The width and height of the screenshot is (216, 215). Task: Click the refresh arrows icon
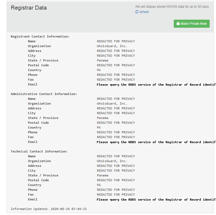[x=137, y=12]
